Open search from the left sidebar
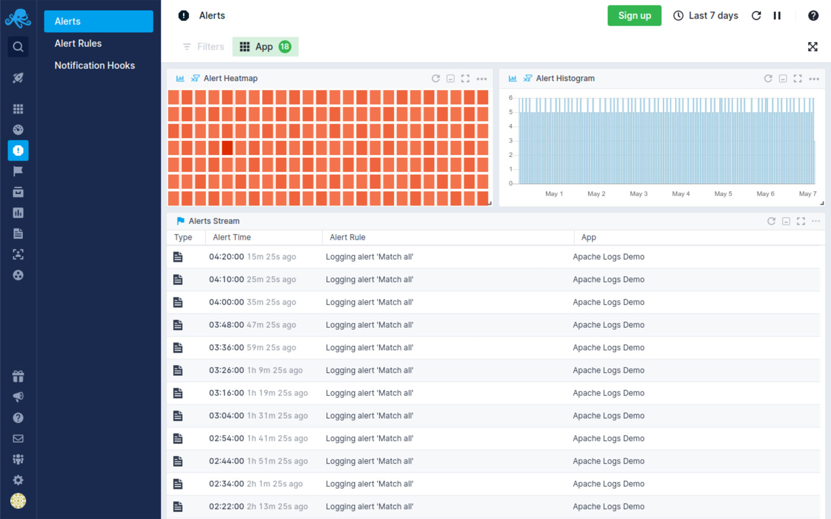The width and height of the screenshot is (831, 519). [18, 47]
